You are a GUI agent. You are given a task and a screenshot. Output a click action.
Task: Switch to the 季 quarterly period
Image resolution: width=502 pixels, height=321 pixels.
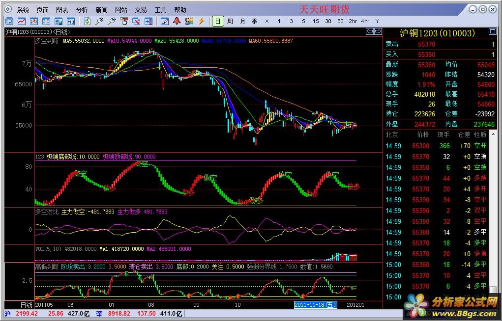pos(255,21)
